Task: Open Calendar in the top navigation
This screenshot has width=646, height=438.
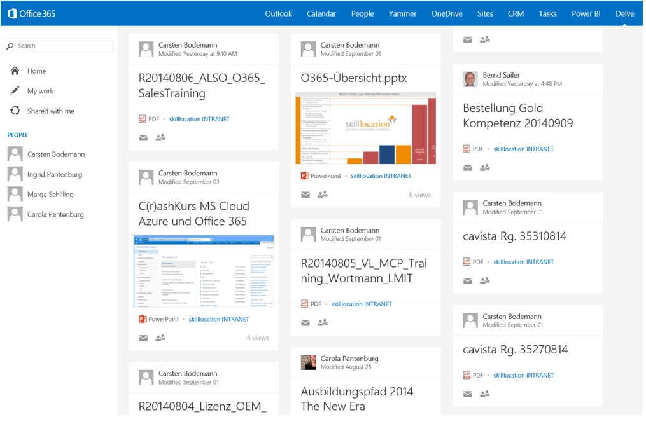Action: [x=321, y=13]
